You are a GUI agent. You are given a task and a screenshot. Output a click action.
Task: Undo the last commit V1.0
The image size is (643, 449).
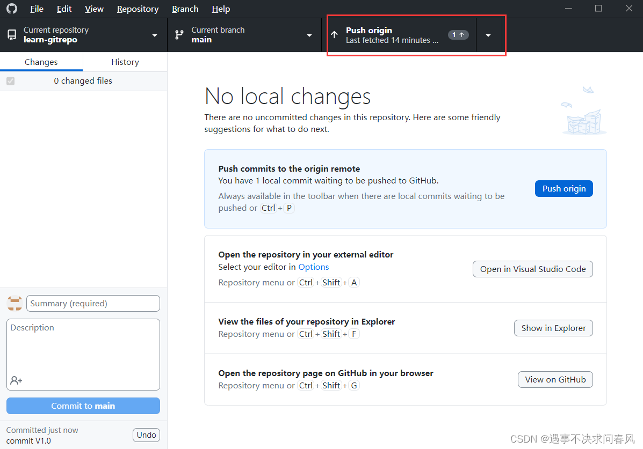point(147,435)
